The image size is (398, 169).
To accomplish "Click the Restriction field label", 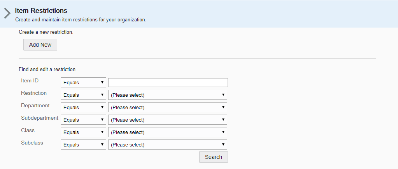I will (34, 93).
